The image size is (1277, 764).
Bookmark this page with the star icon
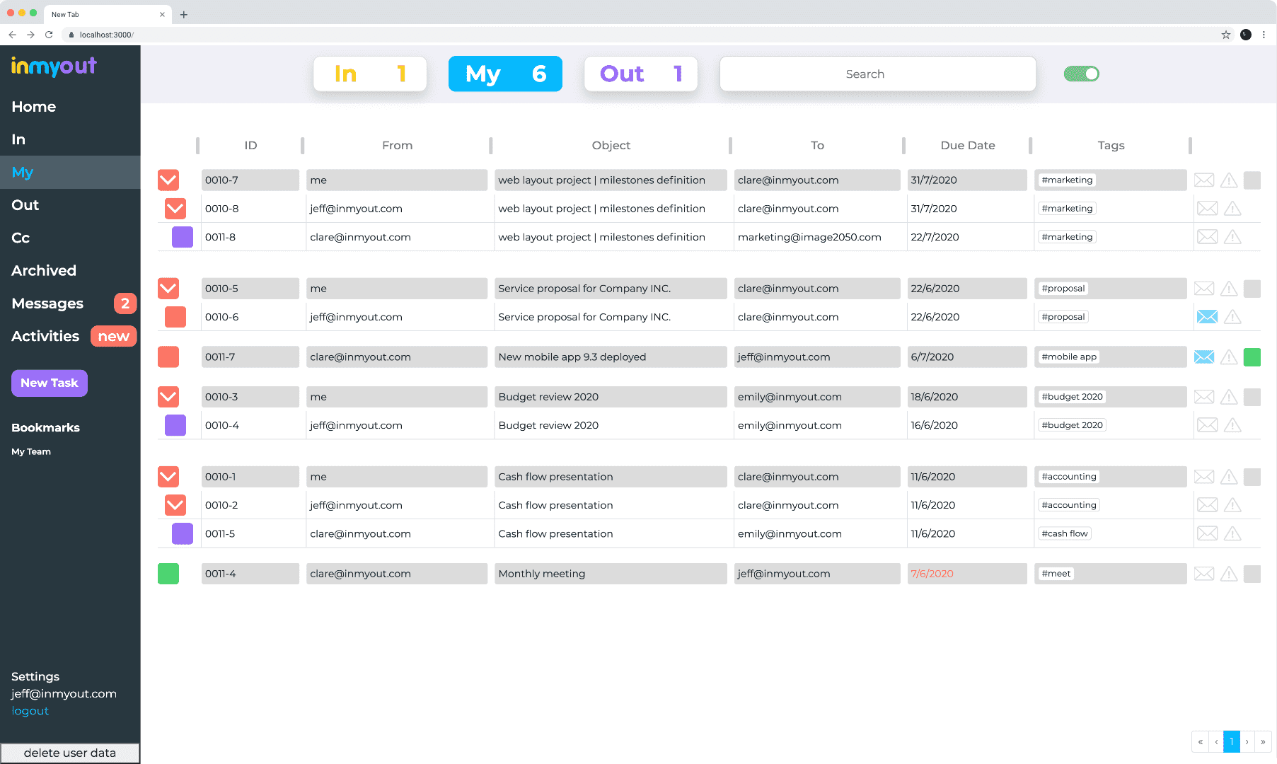coord(1226,35)
